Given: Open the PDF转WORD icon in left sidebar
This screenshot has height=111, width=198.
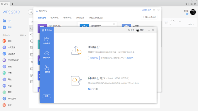Looking at the screenshot, I should click(4, 60).
